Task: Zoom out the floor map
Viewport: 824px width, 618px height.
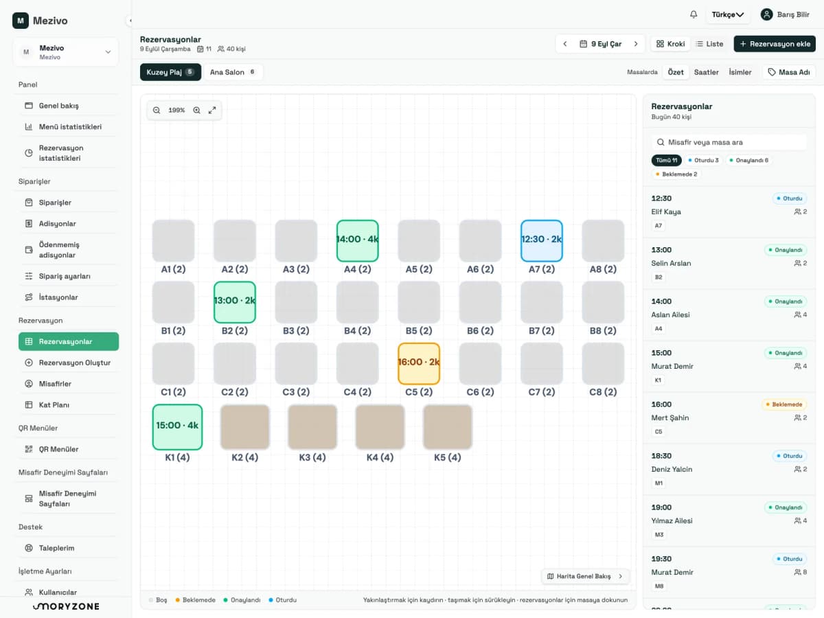Action: click(x=157, y=110)
